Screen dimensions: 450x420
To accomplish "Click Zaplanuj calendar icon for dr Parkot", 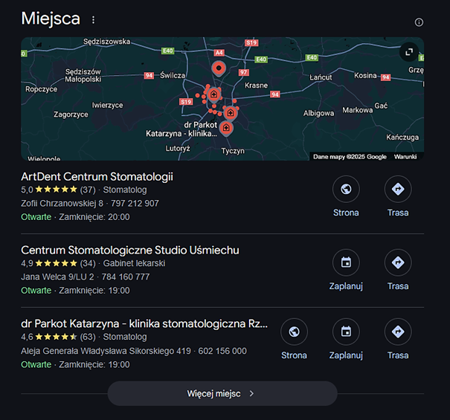I will 346,332.
